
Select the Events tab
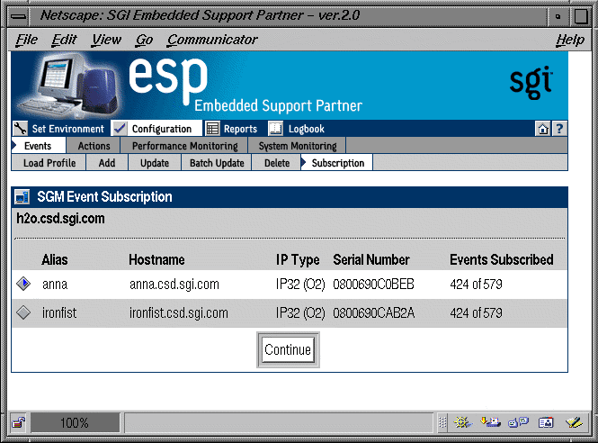(38, 146)
